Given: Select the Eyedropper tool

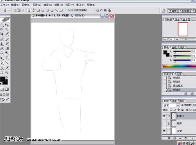Looking at the screenshot, I should point(7,68).
